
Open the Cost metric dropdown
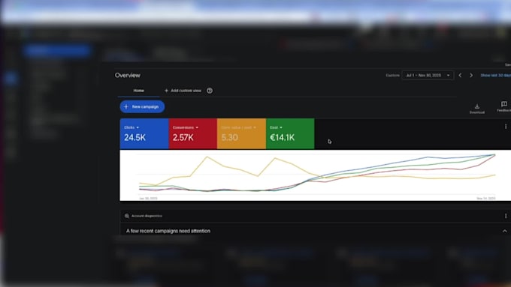point(276,127)
